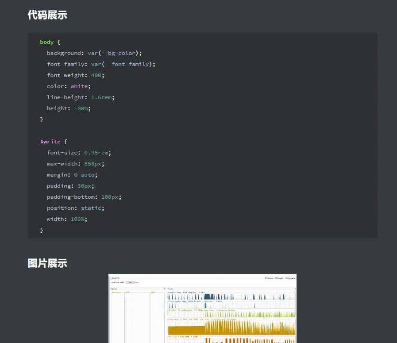Click the 'margin: 0 auto;' line
The height and width of the screenshot is (343, 397).
pos(72,175)
